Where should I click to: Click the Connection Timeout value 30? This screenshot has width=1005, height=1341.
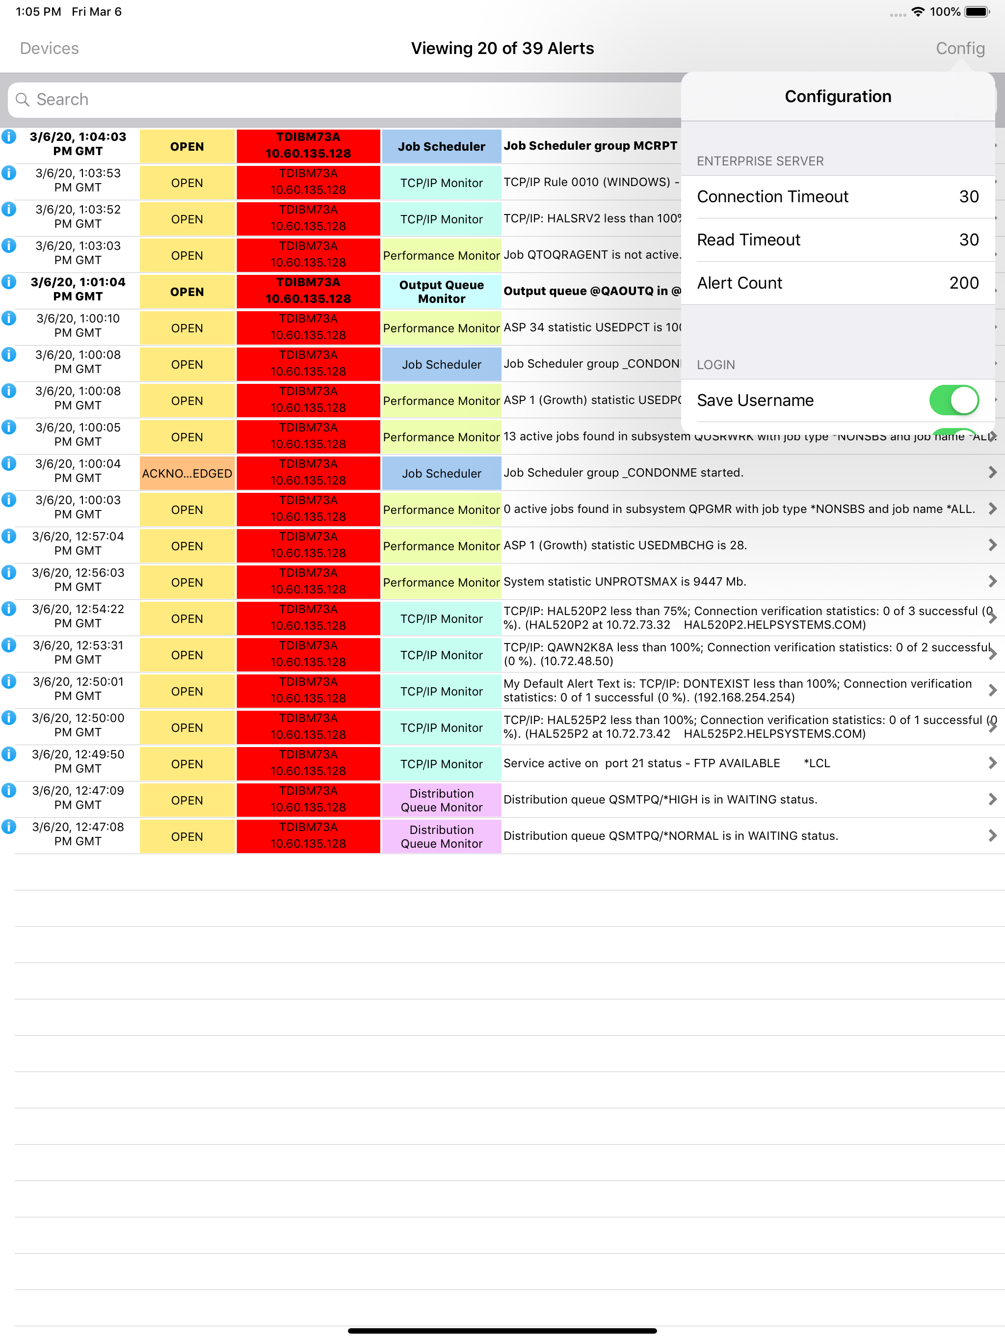click(969, 197)
